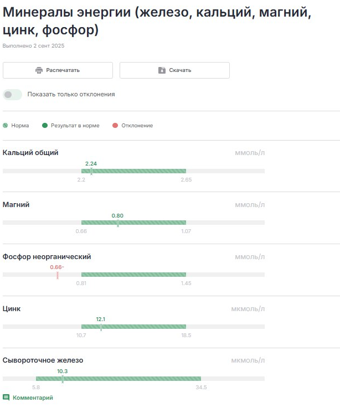Click the Кальций общий 2.24 marker
Image resolution: width=340 pixels, height=413 pixels.
point(91,171)
